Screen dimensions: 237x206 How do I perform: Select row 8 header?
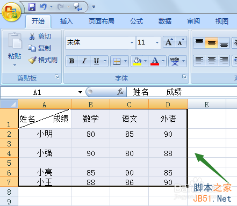pyautogui.click(x=9, y=192)
